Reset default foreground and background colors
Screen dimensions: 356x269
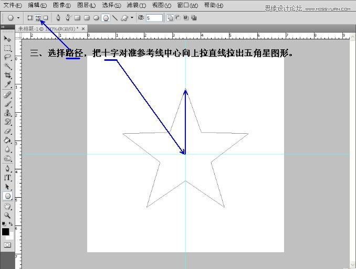click(x=4, y=224)
